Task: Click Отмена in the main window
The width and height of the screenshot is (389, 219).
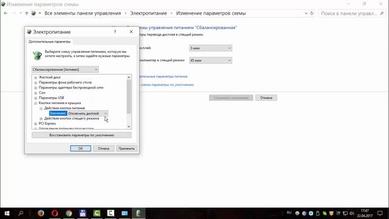Action: point(266,98)
